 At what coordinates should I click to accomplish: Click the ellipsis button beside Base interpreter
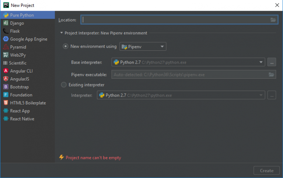coord(272,62)
